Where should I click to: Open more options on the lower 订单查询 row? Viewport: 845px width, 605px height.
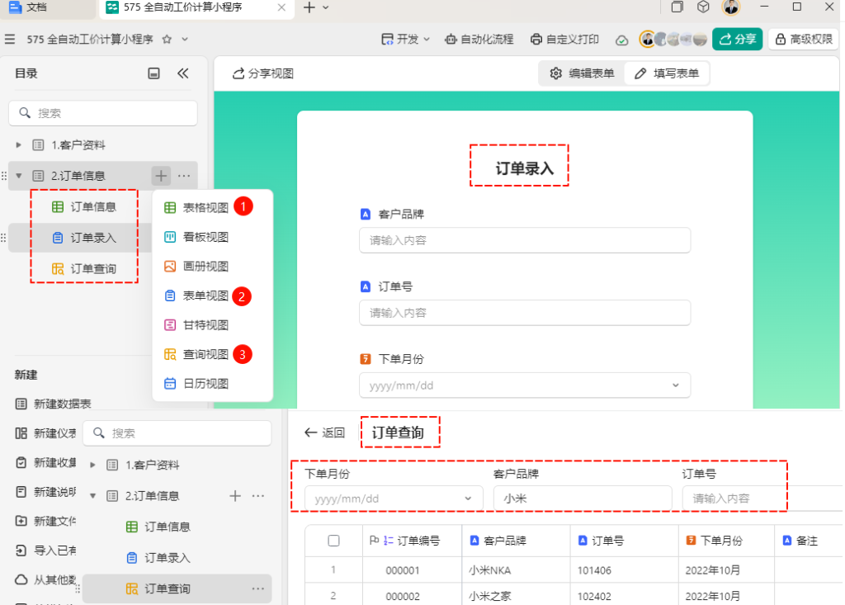[258, 588]
